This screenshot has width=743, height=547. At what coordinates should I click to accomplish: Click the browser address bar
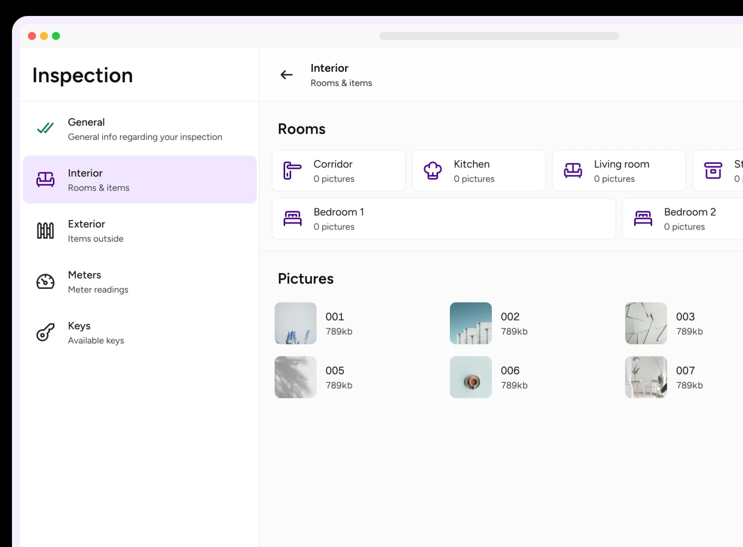tap(499, 35)
